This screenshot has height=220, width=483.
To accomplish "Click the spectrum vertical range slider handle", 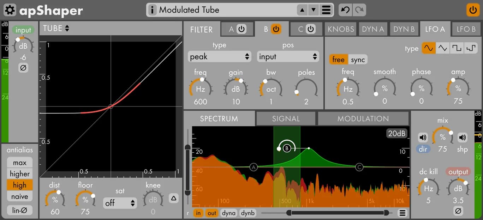I will 188,147.
